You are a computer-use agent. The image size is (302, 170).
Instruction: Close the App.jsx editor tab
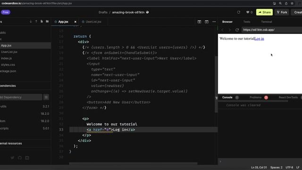[75, 22]
